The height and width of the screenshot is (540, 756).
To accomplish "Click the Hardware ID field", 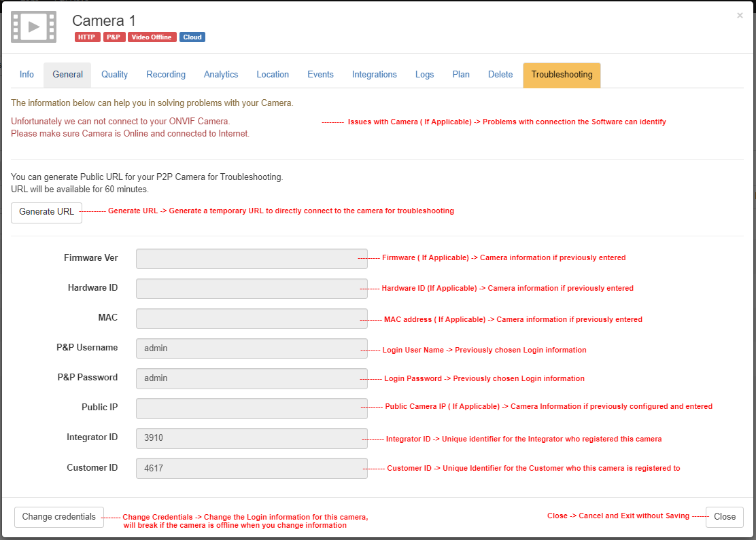I will click(x=252, y=289).
